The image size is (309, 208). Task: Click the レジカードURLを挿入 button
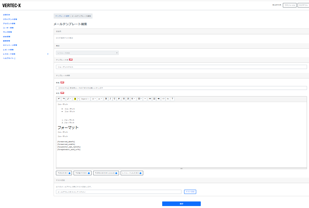pos(132,173)
